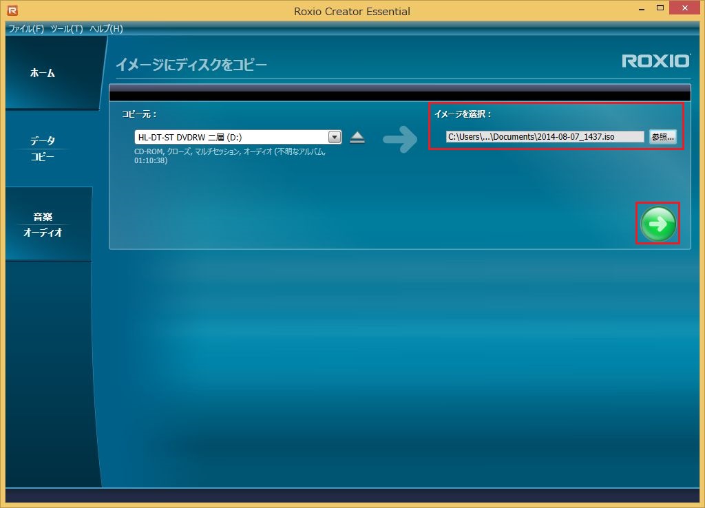Click the image file path input field
This screenshot has width=705, height=508.
click(545, 137)
